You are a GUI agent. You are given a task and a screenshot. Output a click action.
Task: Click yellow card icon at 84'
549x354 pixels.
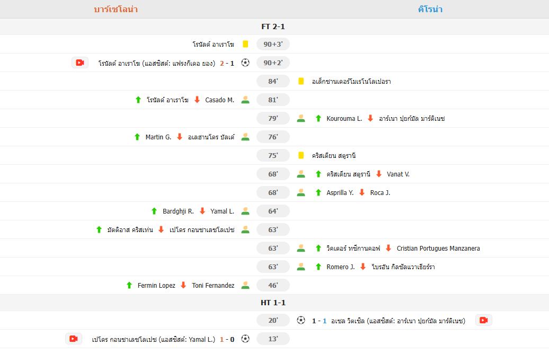(x=301, y=81)
